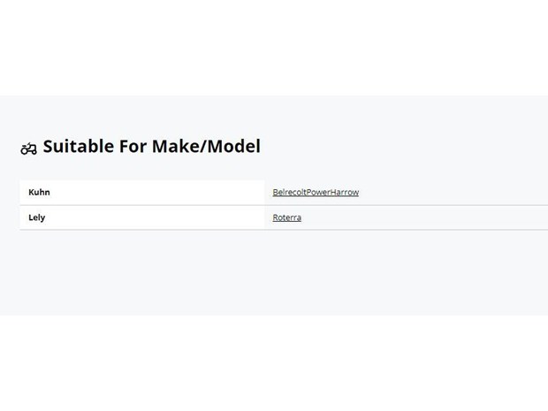
Task: Click the word Suitable in heading
Action: click(79, 146)
